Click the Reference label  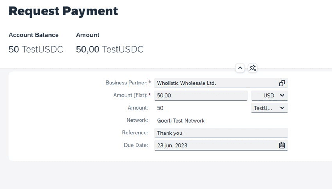[x=135, y=133]
